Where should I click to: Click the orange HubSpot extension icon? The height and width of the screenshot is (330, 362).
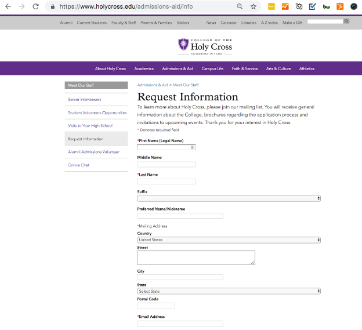[x=340, y=6]
